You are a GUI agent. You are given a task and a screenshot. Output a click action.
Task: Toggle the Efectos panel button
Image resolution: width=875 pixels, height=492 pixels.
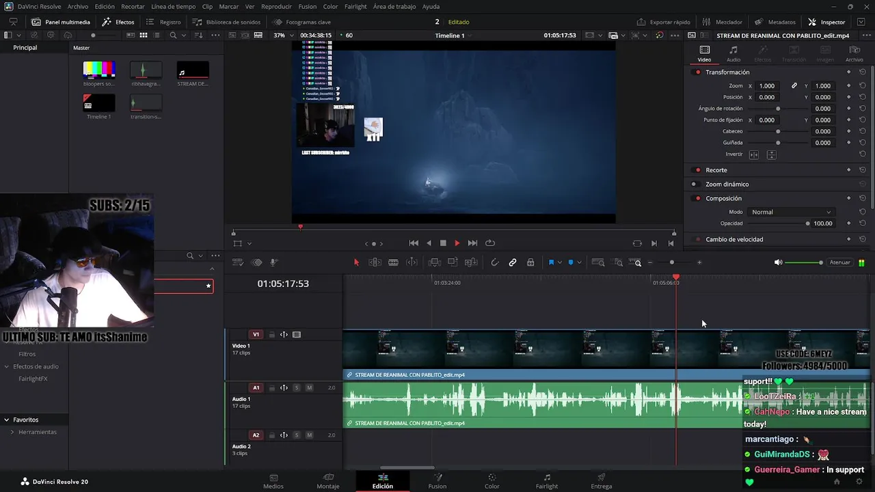point(118,22)
